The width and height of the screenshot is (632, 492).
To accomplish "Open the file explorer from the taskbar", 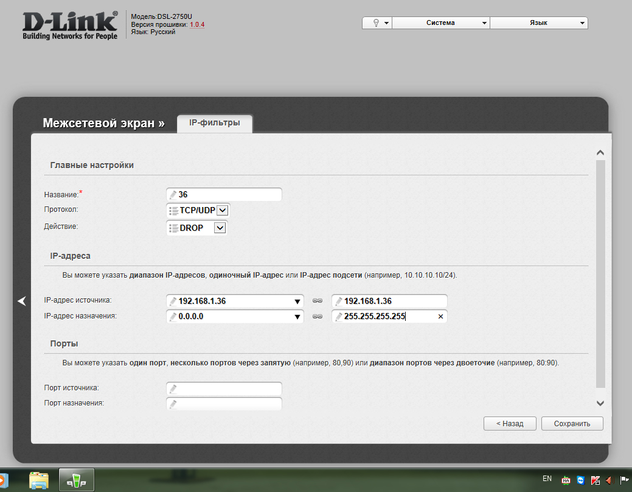I will click(39, 480).
